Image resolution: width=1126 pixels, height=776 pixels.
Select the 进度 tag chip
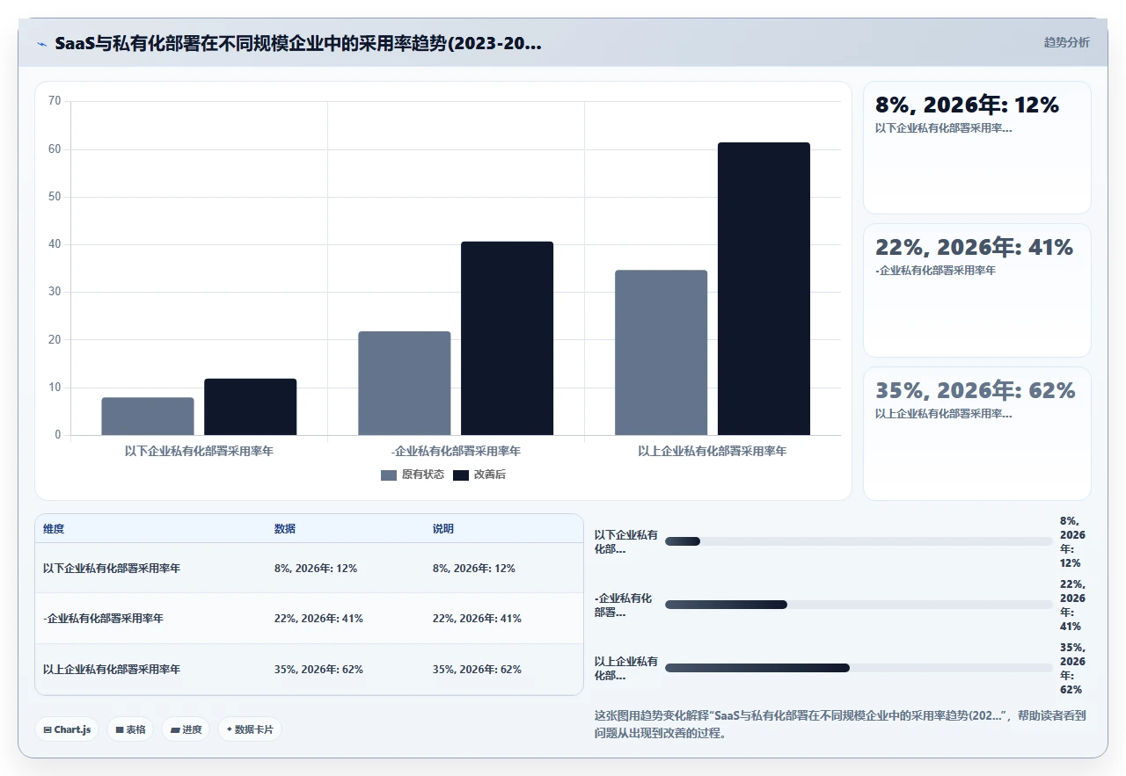point(186,729)
